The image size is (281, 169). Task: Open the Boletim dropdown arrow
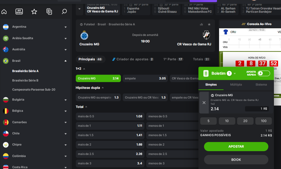point(235,73)
